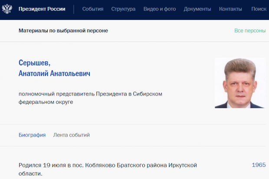Viewport: 269px width, 179px height.
Task: Select the Документы navigation item
Action: (197, 9)
